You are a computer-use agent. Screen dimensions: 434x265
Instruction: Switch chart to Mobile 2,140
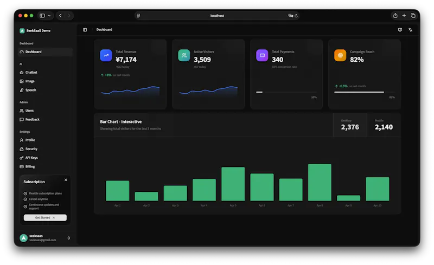(384, 125)
